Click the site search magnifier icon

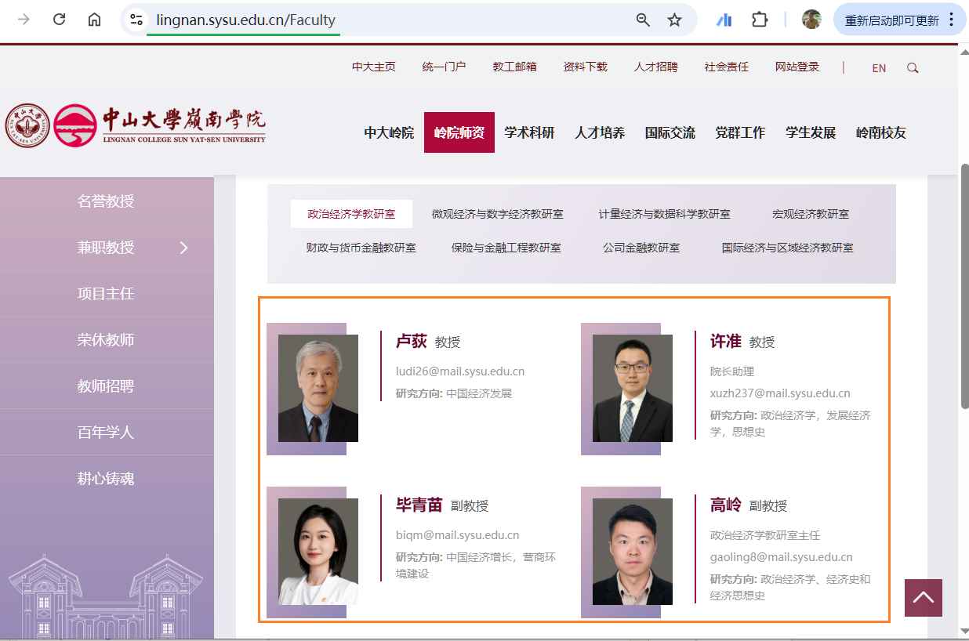coord(913,68)
